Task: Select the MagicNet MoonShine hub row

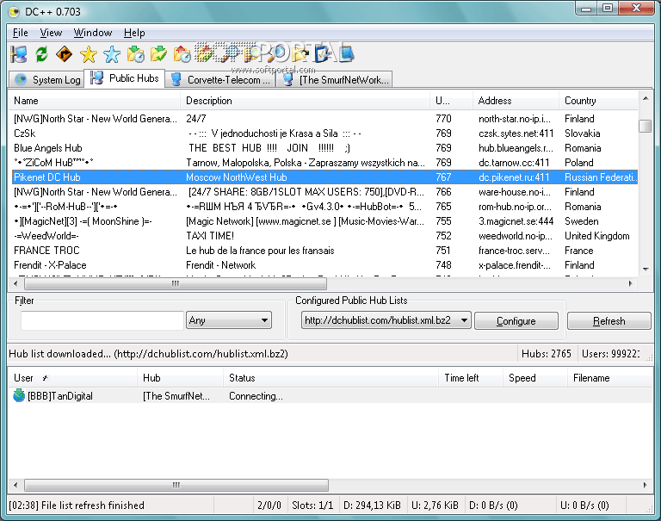Action: pos(324,221)
